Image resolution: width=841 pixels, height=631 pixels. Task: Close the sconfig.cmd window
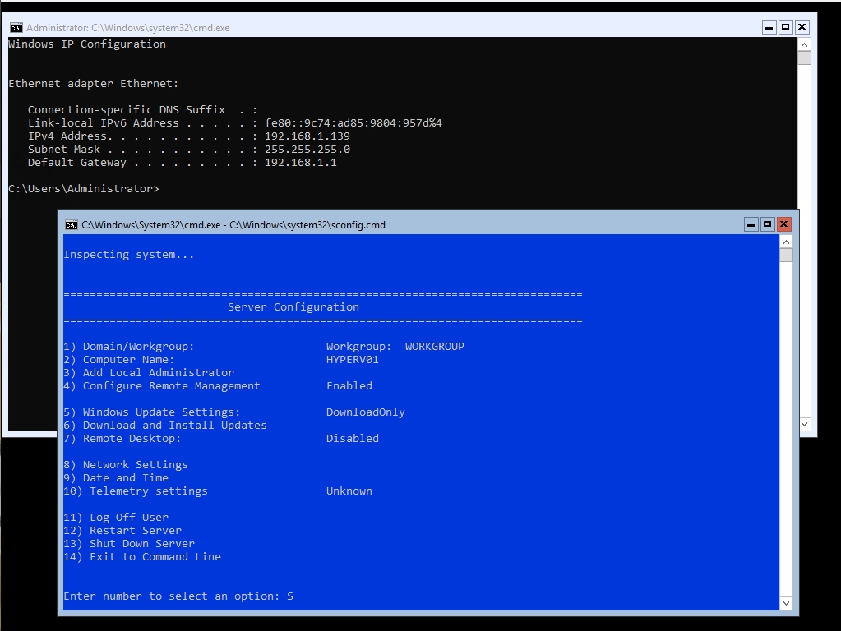[x=783, y=224]
